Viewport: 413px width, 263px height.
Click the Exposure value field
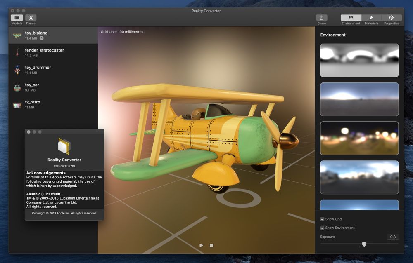pos(393,237)
